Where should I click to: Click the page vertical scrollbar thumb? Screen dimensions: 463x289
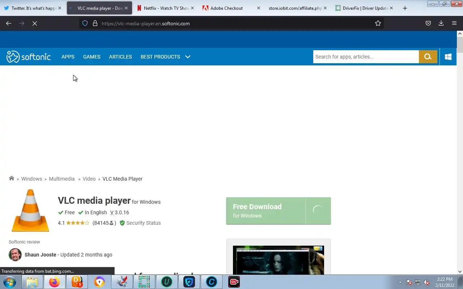460,45
